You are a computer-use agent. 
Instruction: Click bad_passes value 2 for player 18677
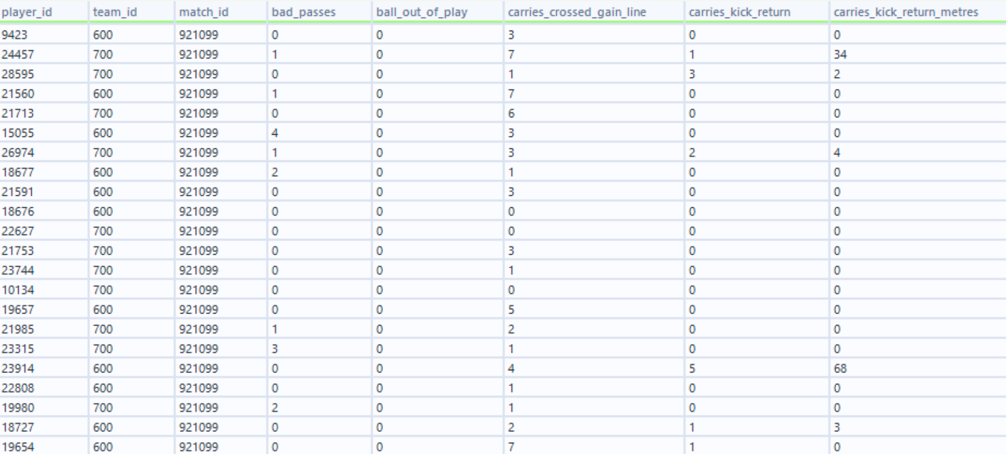coord(319,172)
